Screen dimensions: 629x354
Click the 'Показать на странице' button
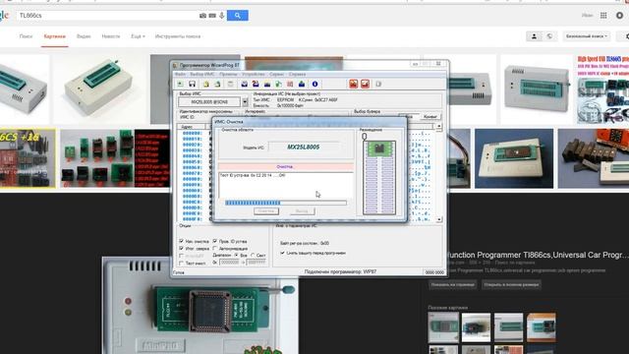coord(452,284)
